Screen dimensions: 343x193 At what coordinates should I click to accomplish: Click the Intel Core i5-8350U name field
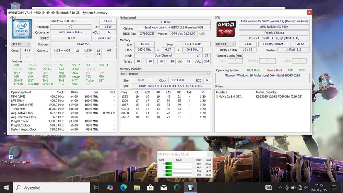63,21
